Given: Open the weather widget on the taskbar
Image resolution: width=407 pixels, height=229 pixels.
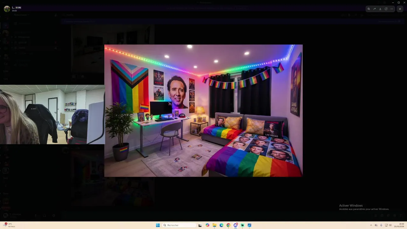Looking at the screenshot, I should (x=10, y=225).
